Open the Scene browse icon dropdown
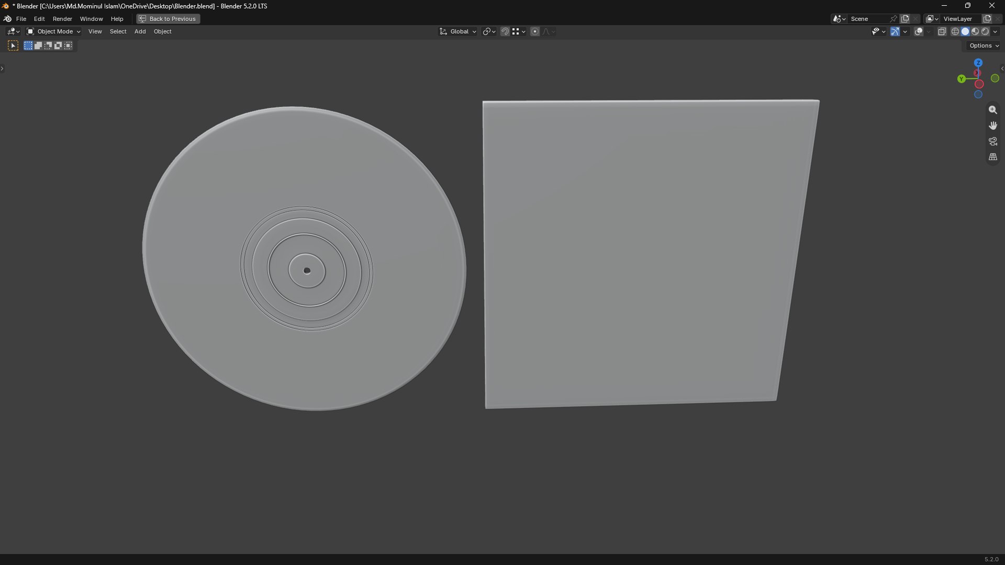Image resolution: width=1005 pixels, height=565 pixels. (x=839, y=19)
